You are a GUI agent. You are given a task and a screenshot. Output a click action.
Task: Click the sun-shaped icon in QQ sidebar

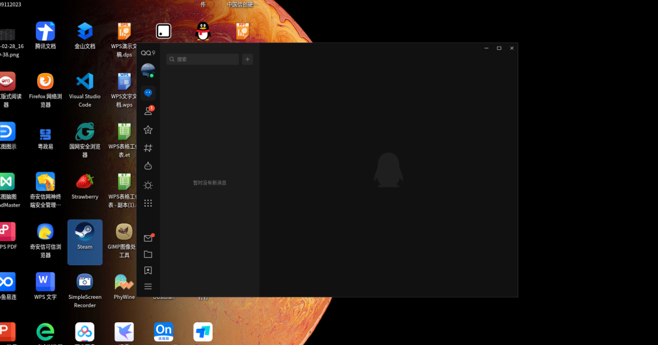(x=148, y=185)
